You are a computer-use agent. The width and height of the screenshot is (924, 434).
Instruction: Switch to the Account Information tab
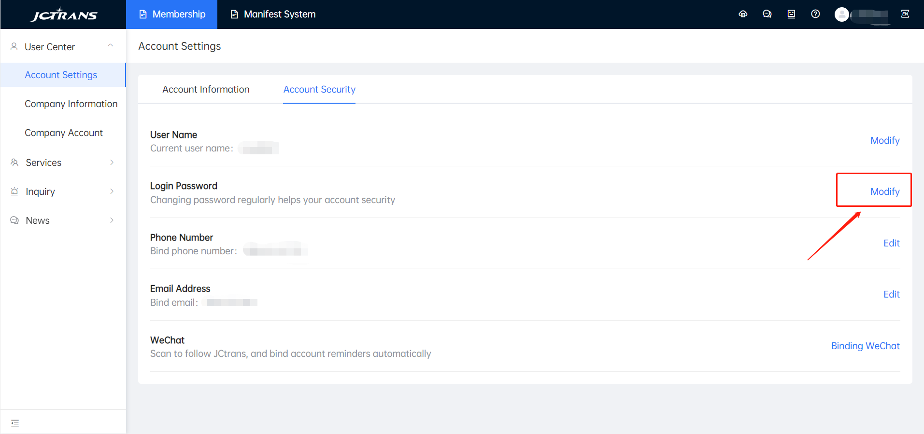[x=206, y=89]
